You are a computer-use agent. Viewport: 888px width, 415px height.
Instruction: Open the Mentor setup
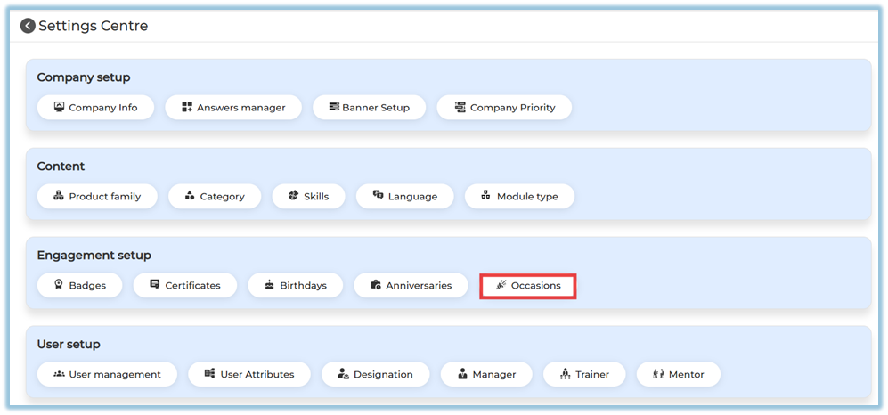(x=678, y=375)
